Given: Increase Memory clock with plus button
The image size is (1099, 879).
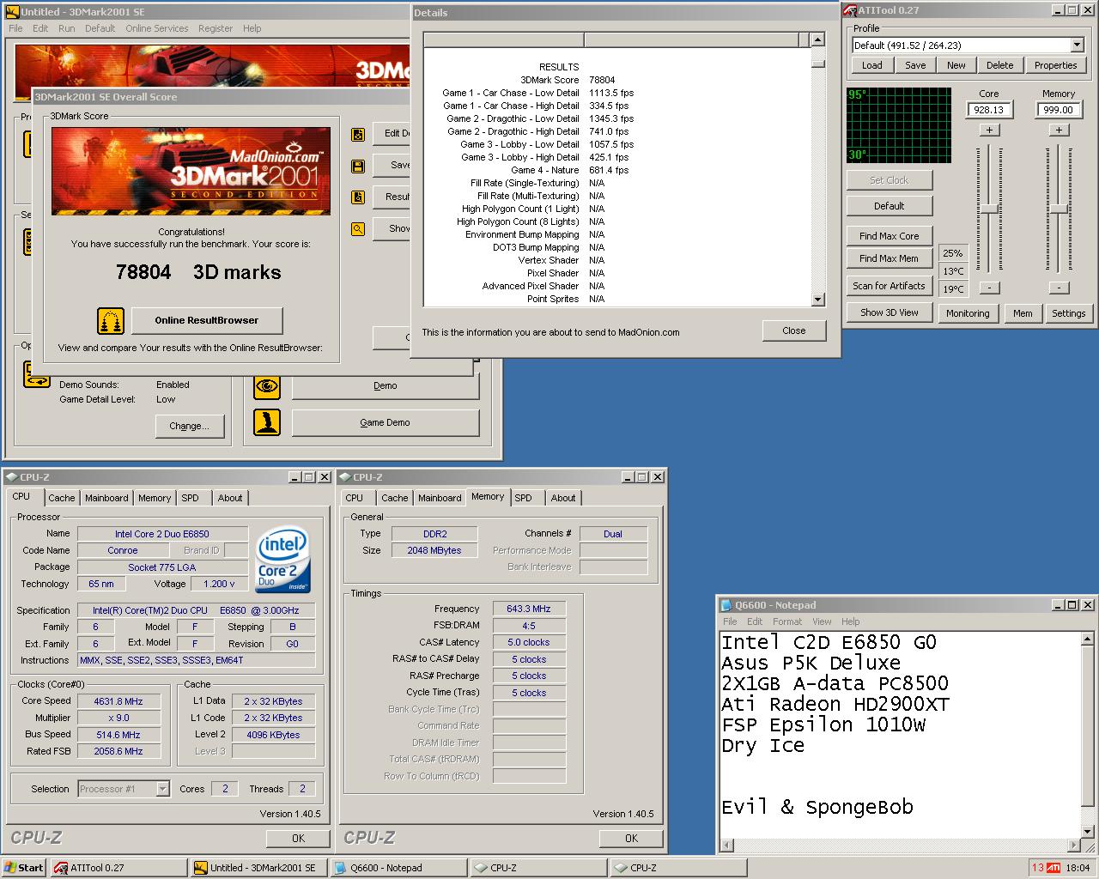Looking at the screenshot, I should [1059, 130].
